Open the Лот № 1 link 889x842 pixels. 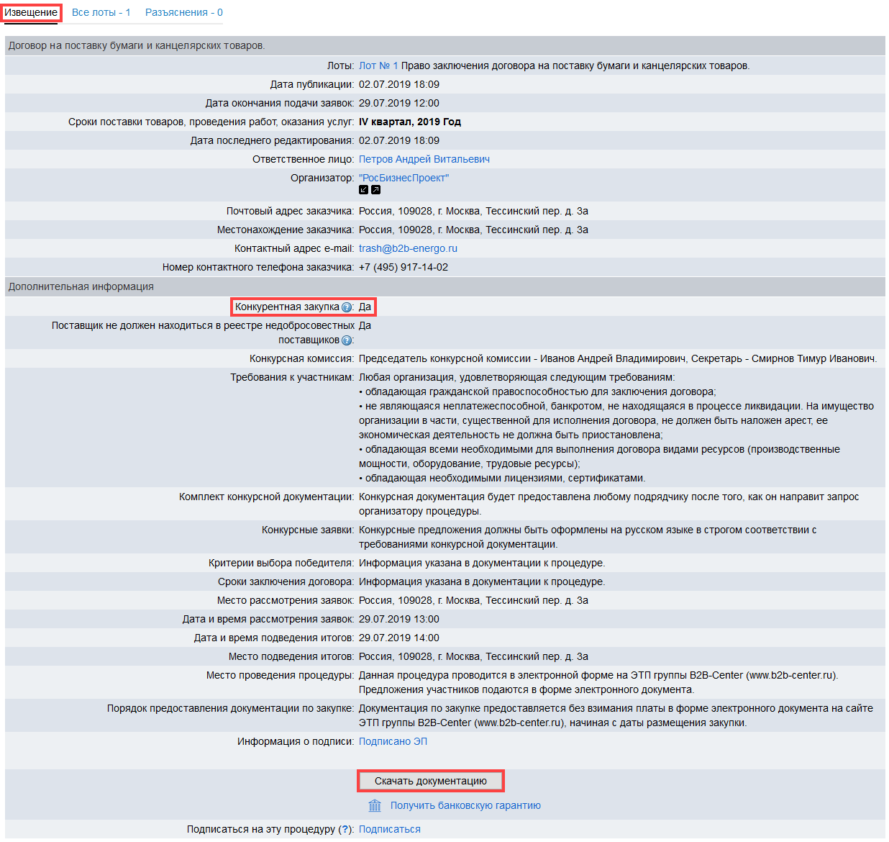[378, 65]
